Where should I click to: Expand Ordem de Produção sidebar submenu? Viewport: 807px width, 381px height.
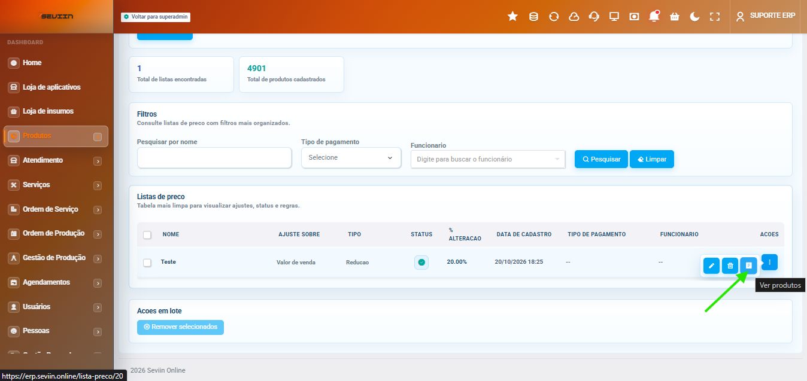[x=98, y=234]
